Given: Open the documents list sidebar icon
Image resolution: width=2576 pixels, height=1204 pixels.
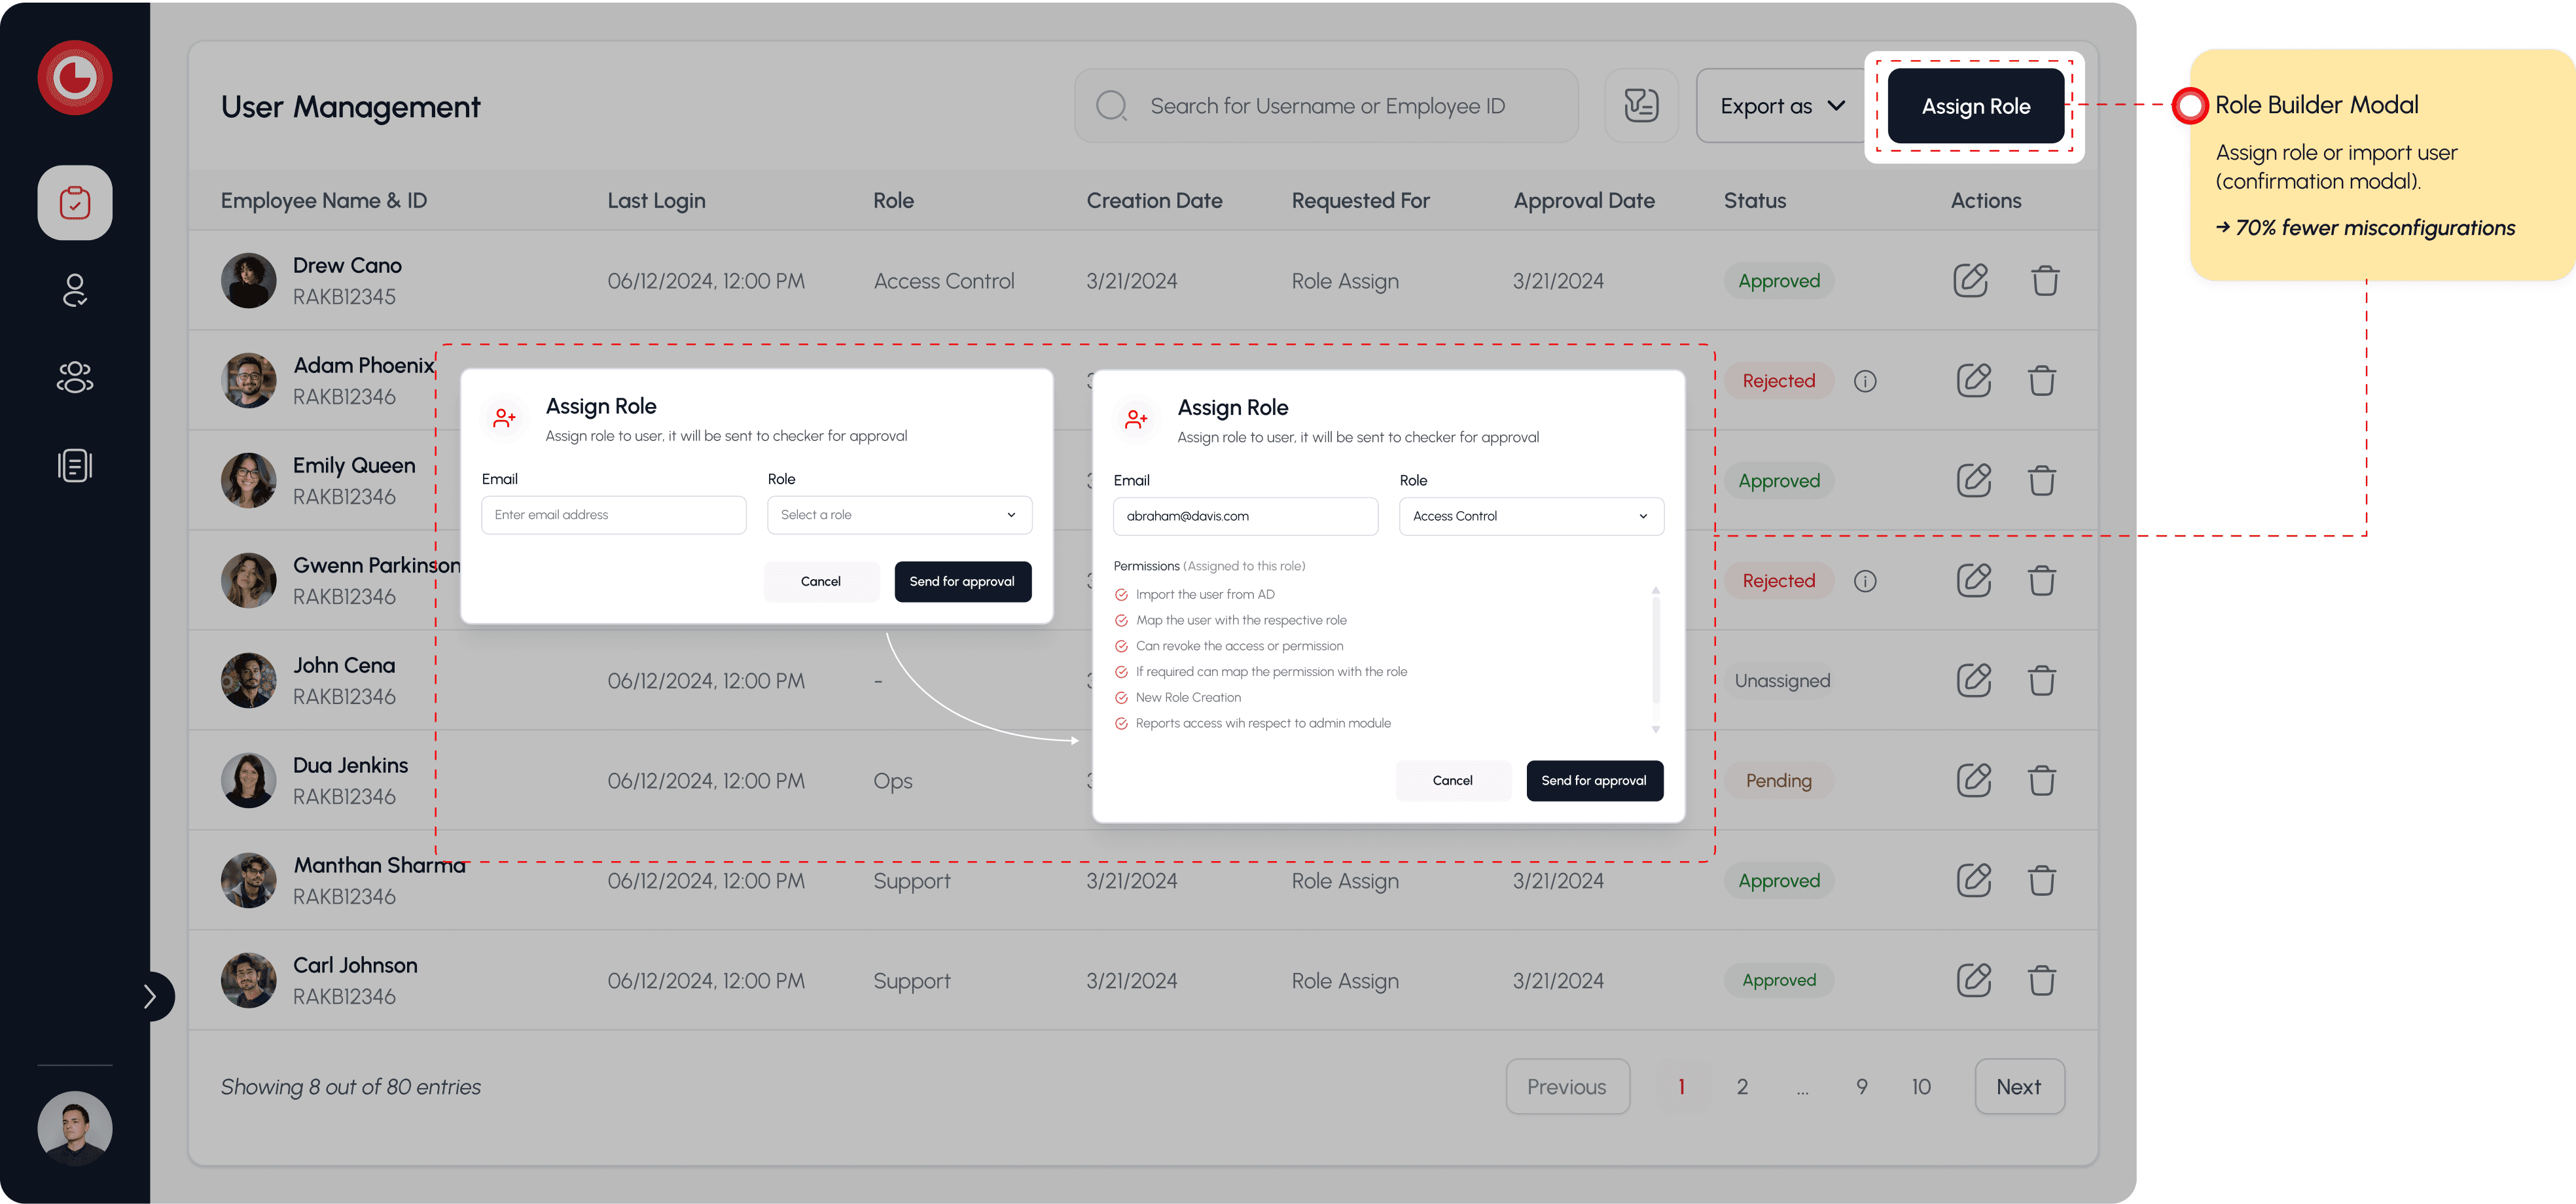Looking at the screenshot, I should click(x=75, y=465).
